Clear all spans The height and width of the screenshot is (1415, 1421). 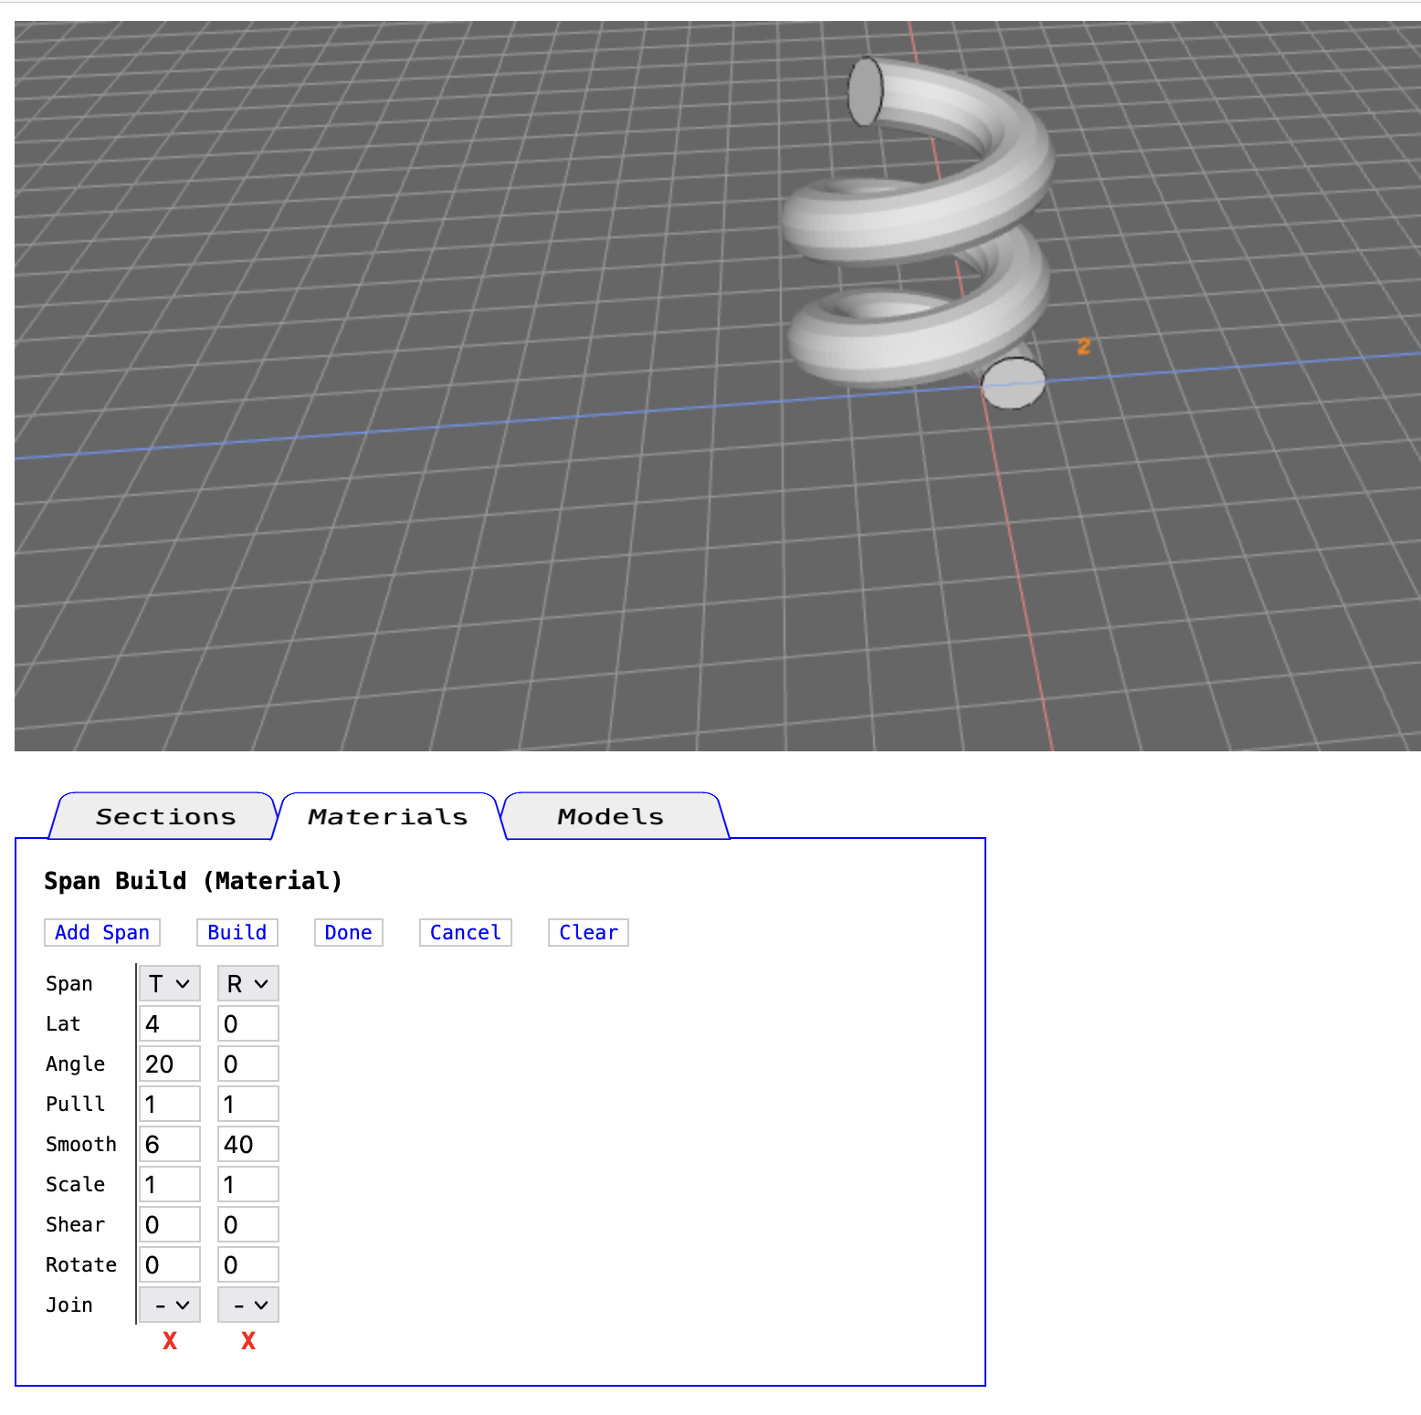pos(588,932)
